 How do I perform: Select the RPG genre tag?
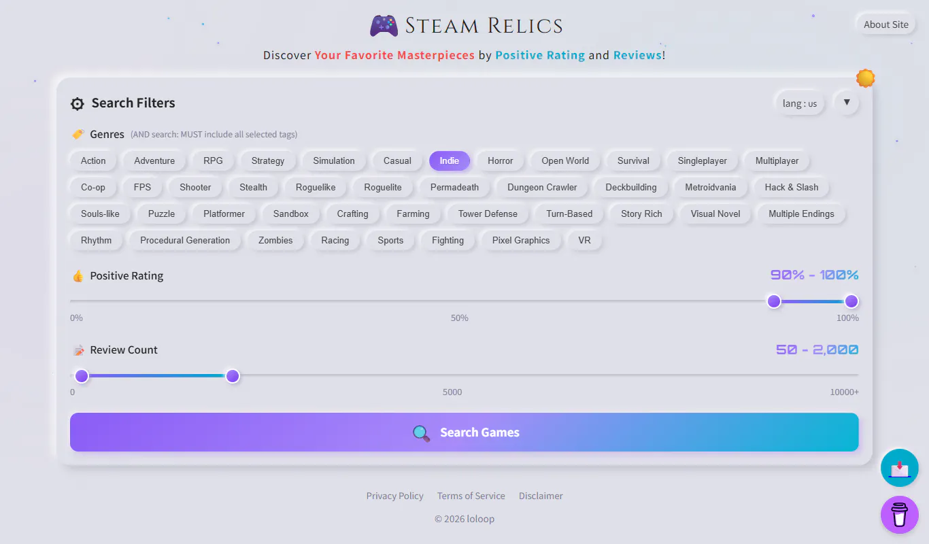pyautogui.click(x=213, y=161)
